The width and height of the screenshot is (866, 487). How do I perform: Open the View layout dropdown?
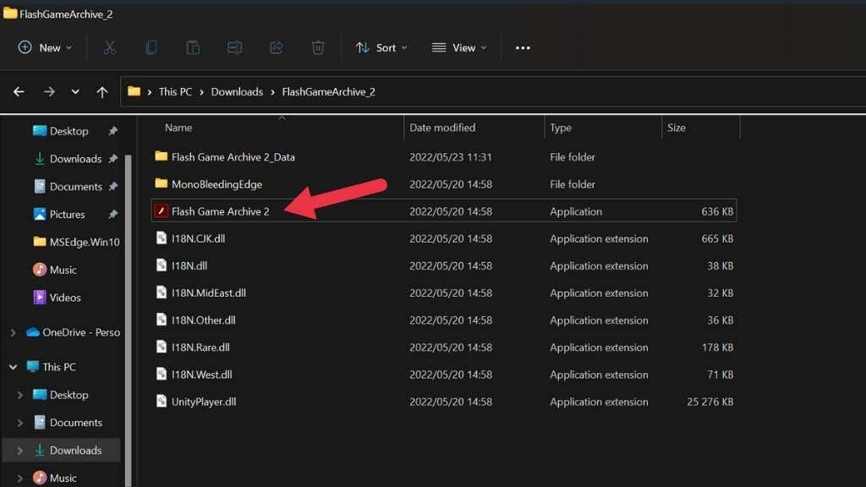[x=458, y=48]
